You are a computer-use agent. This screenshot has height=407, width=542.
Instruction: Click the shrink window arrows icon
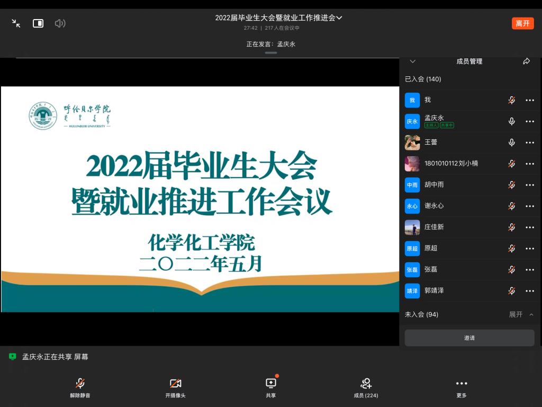point(16,23)
